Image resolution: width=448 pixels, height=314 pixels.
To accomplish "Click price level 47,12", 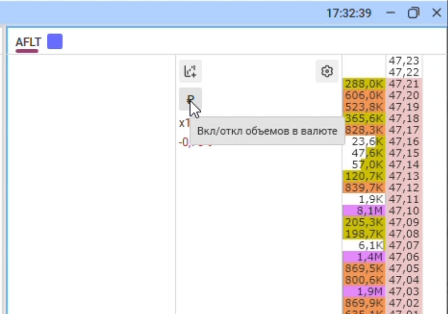I will [x=404, y=188].
